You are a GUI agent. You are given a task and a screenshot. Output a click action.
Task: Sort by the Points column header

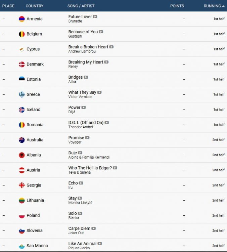177,6
